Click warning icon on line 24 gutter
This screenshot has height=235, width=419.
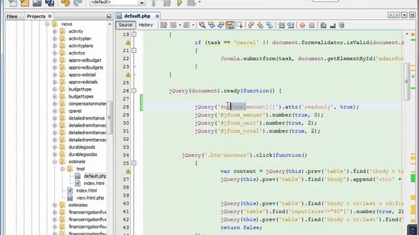point(128,75)
